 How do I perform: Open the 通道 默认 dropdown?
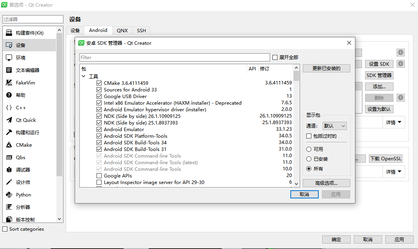point(334,126)
